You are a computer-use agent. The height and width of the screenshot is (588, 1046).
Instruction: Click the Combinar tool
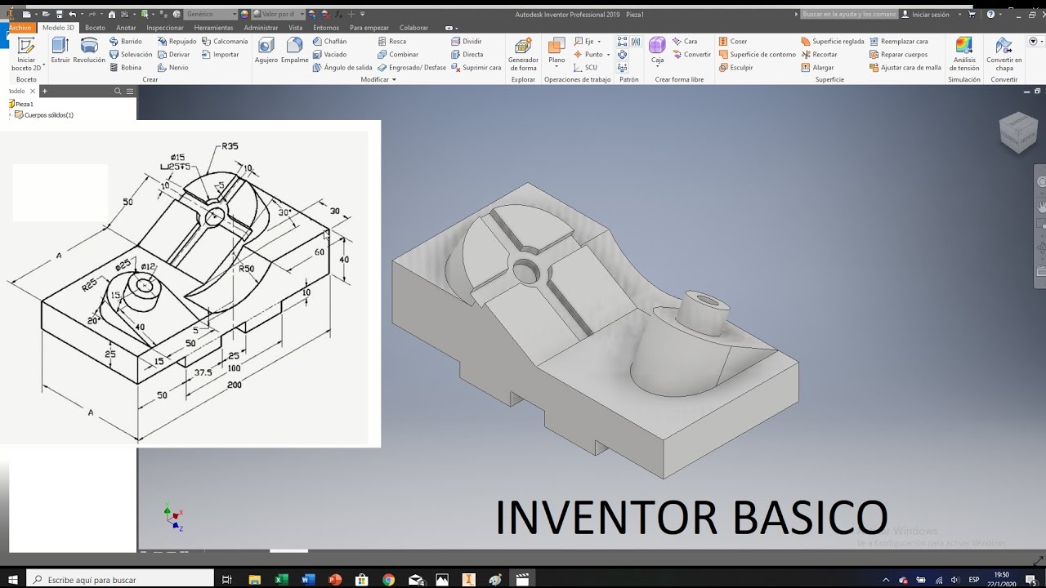(x=398, y=54)
